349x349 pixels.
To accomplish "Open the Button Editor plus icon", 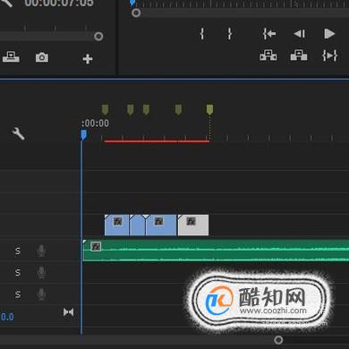I will [x=88, y=59].
